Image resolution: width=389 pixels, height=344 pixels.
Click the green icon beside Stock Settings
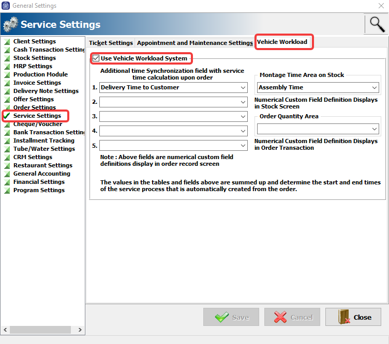click(x=7, y=58)
